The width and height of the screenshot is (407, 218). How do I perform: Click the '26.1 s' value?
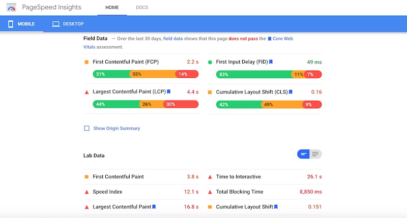click(314, 176)
